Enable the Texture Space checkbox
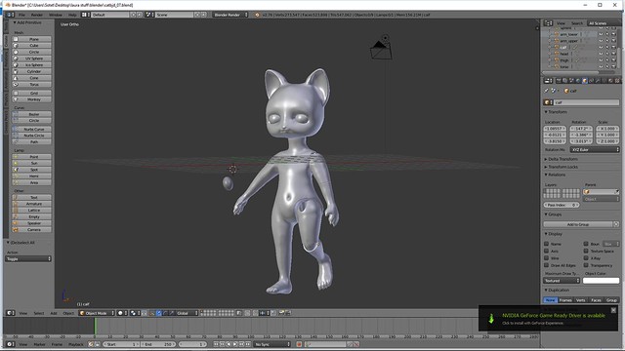Image resolution: width=625 pixels, height=351 pixels. pos(586,251)
